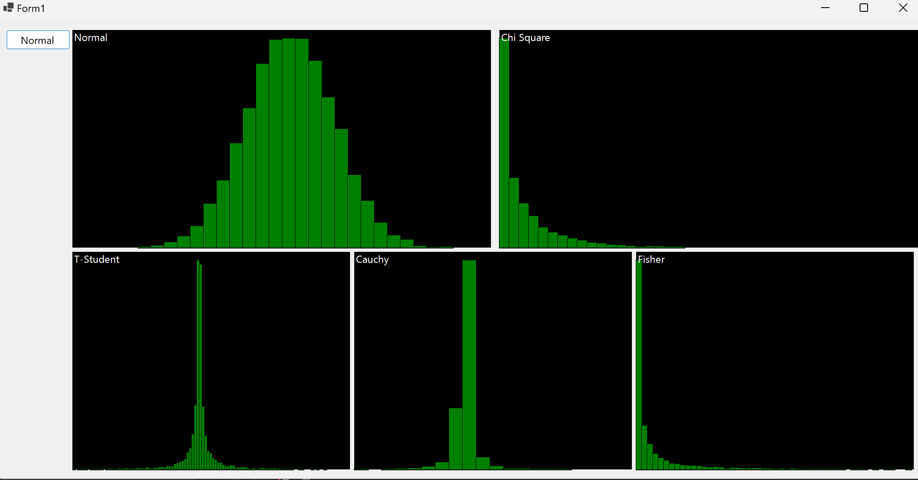Click the Cauchy chart label
The image size is (918, 480).
(372, 259)
